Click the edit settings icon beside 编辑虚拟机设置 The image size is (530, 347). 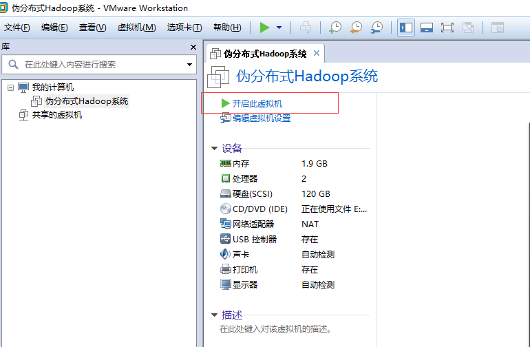point(226,118)
